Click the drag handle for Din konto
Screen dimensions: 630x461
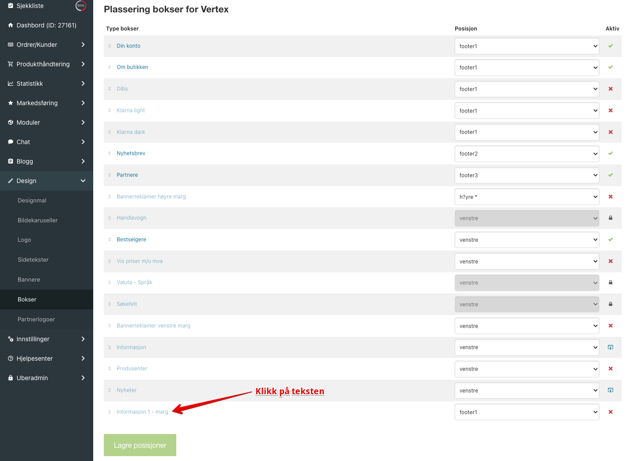(x=110, y=46)
